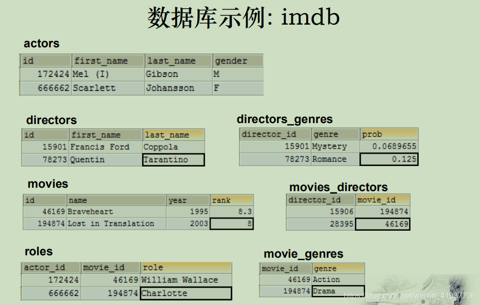Viewport: 480px width, 305px height.
Task: Select 46169 in the movie_genres table
Action: tap(285, 279)
